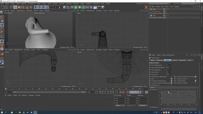
Task: Click back arrow in Attributes manager
Action: click(187, 55)
